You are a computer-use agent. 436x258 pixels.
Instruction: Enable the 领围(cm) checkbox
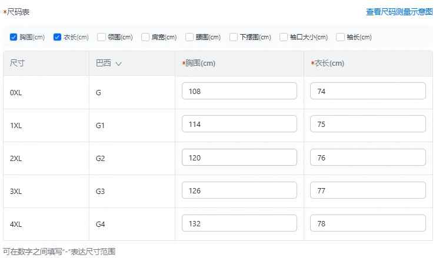101,37
